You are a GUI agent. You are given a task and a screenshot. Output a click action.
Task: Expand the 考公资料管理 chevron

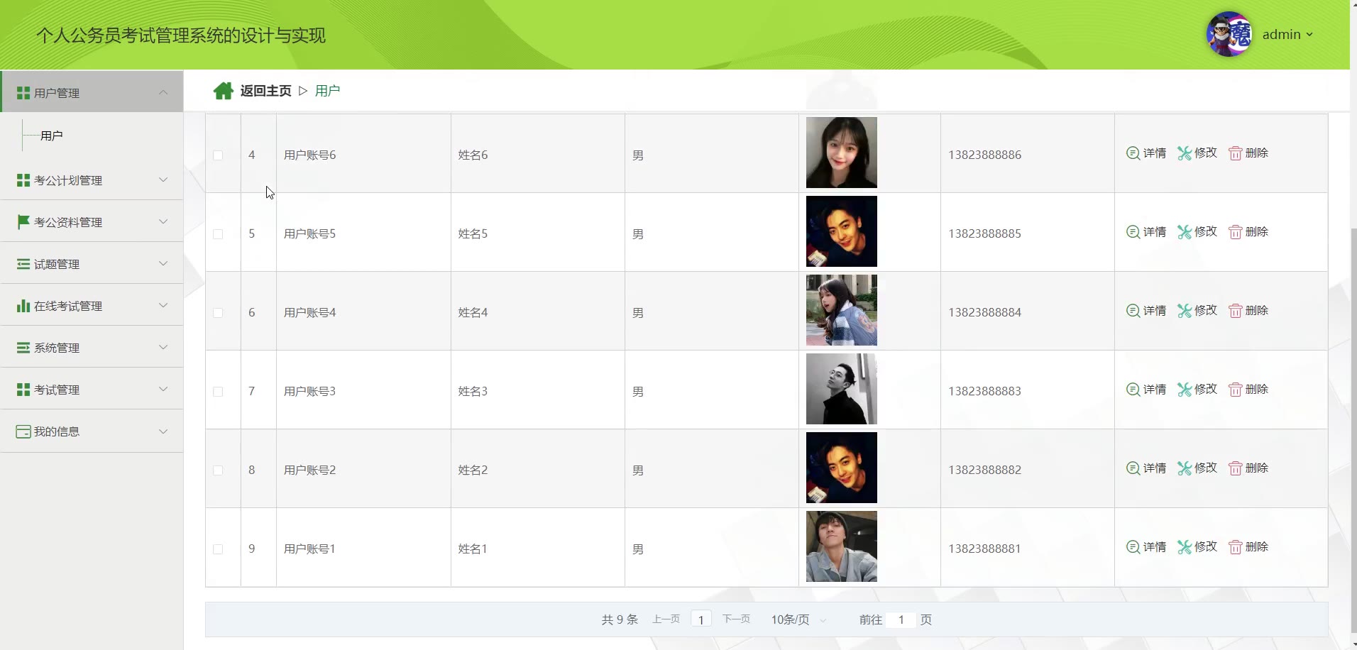pos(163,221)
